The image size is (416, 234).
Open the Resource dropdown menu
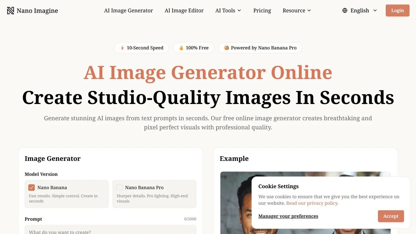[297, 10]
